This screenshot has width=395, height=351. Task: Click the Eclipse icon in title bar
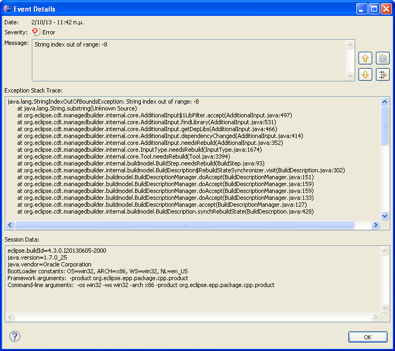(7, 9)
